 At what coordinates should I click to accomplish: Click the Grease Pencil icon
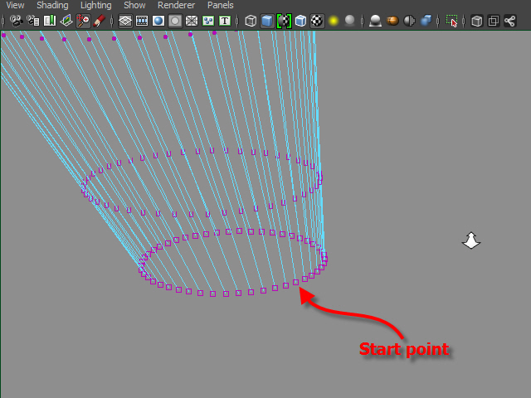100,21
